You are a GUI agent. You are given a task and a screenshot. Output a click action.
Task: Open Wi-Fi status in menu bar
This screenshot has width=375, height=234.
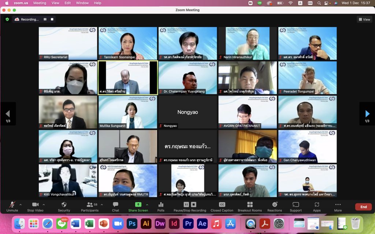pyautogui.click(x=290, y=3)
